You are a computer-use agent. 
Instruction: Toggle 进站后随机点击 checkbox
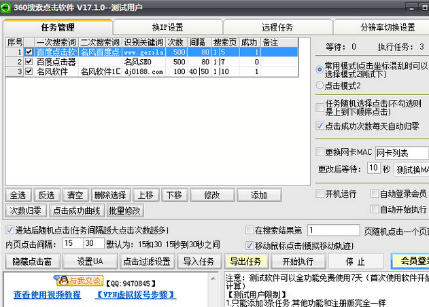coord(10,230)
